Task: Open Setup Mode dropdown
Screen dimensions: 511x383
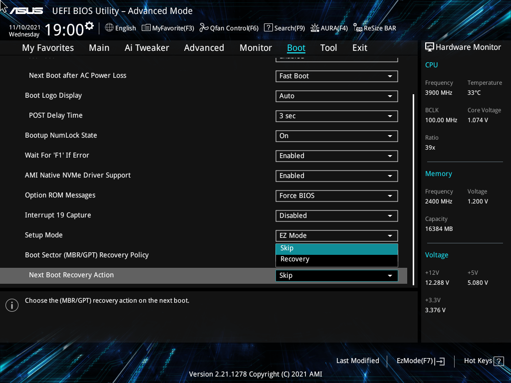Action: (x=337, y=235)
